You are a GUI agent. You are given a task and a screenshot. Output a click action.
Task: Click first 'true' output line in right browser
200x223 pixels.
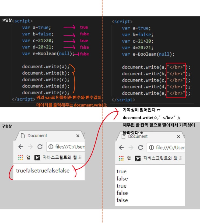coord(121,171)
